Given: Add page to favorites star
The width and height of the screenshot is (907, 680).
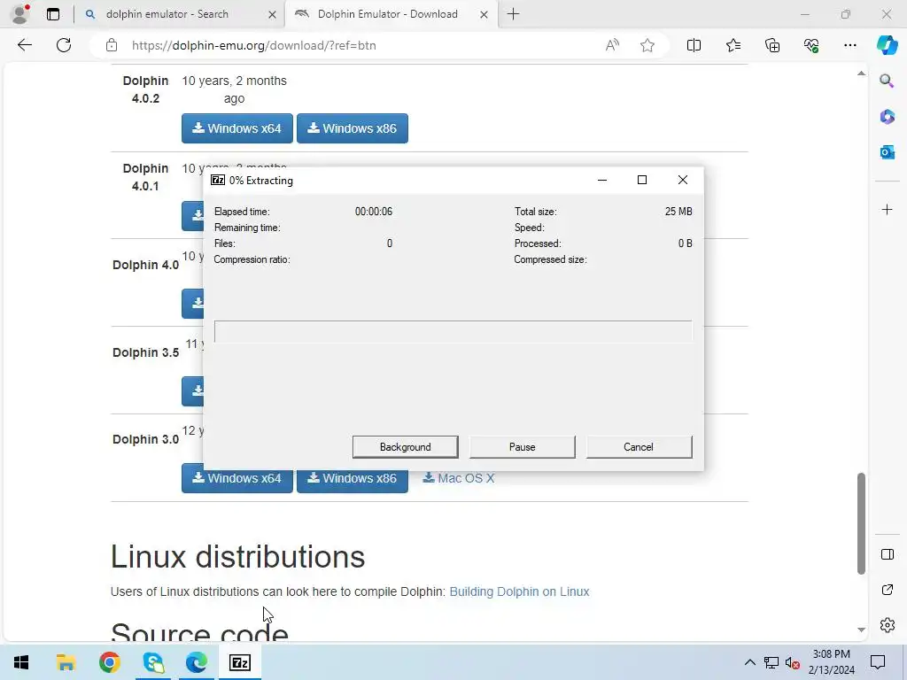Looking at the screenshot, I should pyautogui.click(x=647, y=45).
